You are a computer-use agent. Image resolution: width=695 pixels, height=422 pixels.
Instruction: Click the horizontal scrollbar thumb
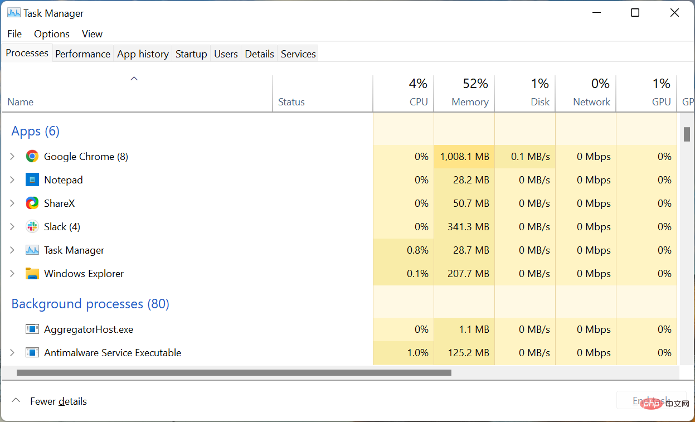[x=234, y=372]
